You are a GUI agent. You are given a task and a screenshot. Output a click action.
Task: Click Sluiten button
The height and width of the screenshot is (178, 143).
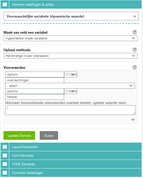tap(49, 135)
